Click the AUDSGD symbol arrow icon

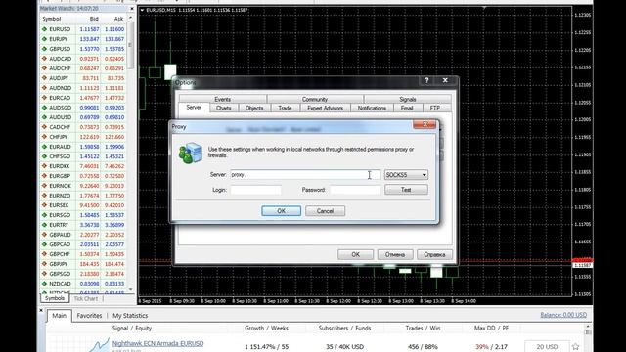coord(44,108)
